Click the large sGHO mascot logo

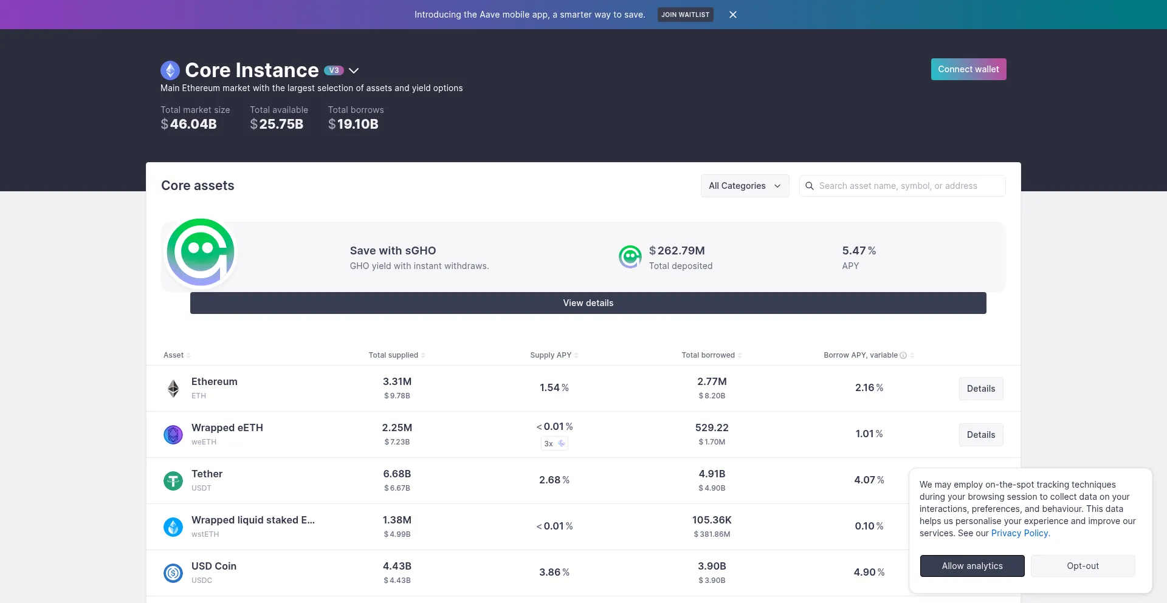pyautogui.click(x=201, y=252)
